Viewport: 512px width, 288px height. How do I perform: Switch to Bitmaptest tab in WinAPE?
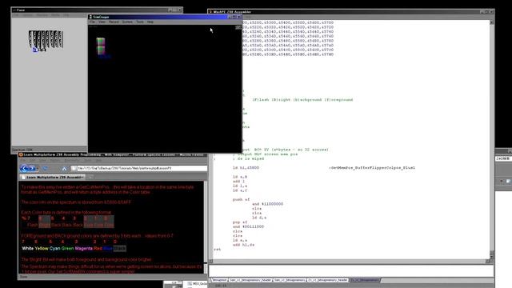(219, 280)
